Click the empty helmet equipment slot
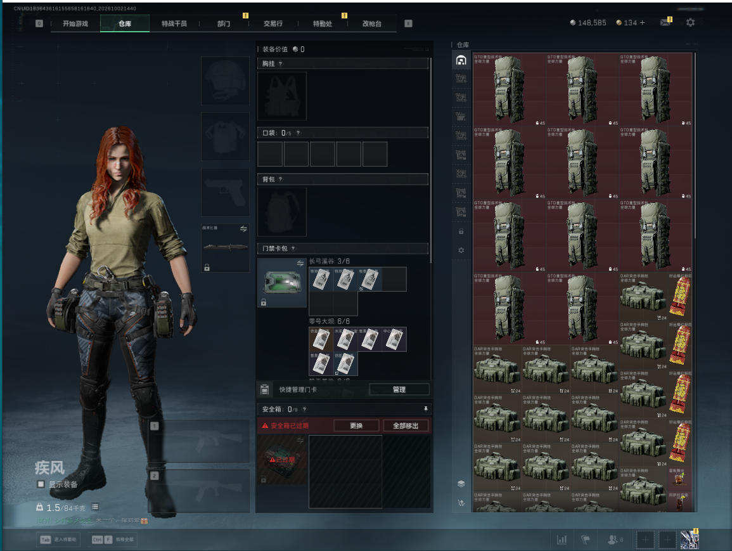Image resolution: width=732 pixels, height=551 pixels. pos(225,81)
